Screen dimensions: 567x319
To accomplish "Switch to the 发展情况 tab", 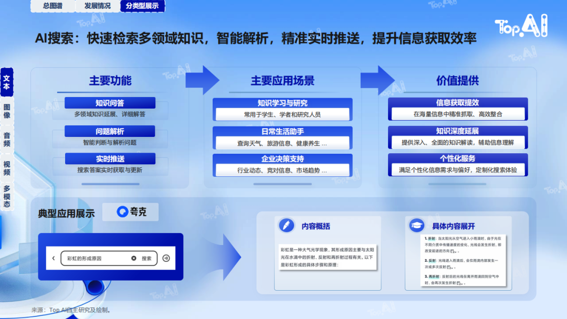I will click(97, 6).
